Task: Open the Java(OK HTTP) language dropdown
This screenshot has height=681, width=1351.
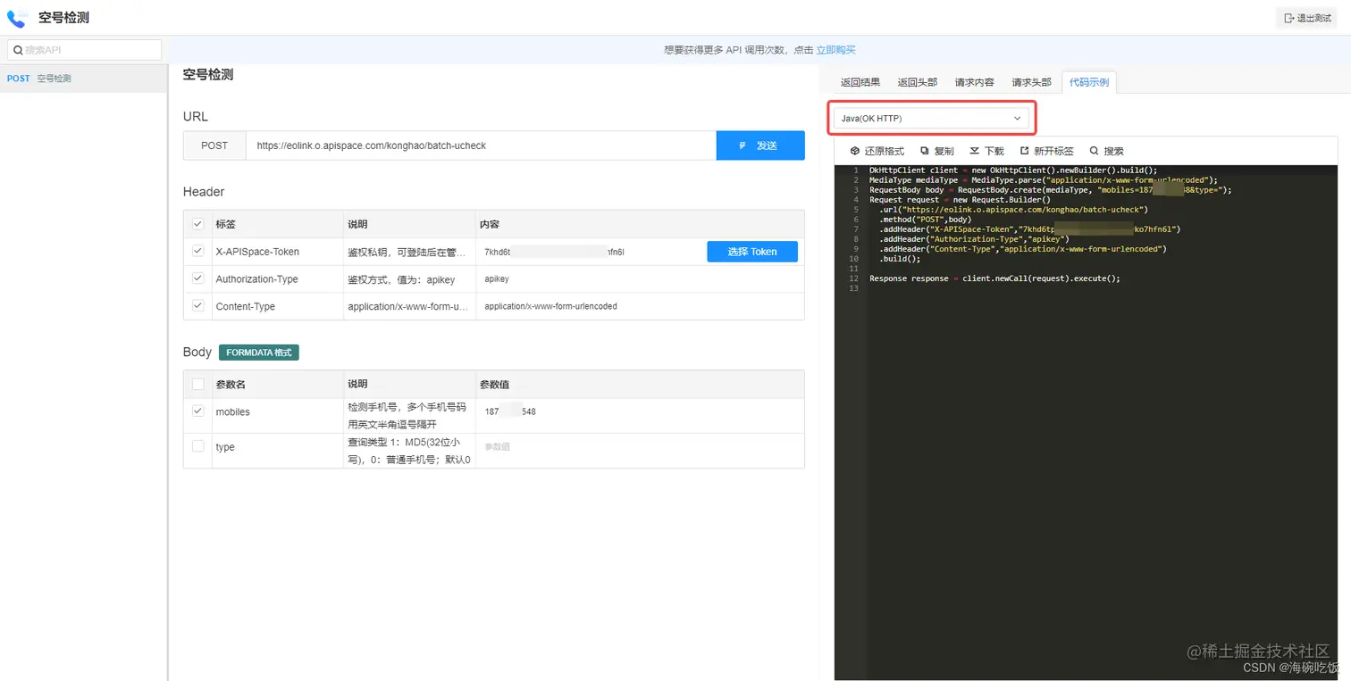Action: [930, 117]
